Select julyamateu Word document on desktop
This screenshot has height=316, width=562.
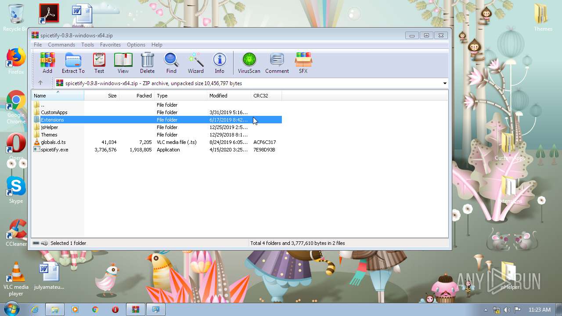point(49,276)
